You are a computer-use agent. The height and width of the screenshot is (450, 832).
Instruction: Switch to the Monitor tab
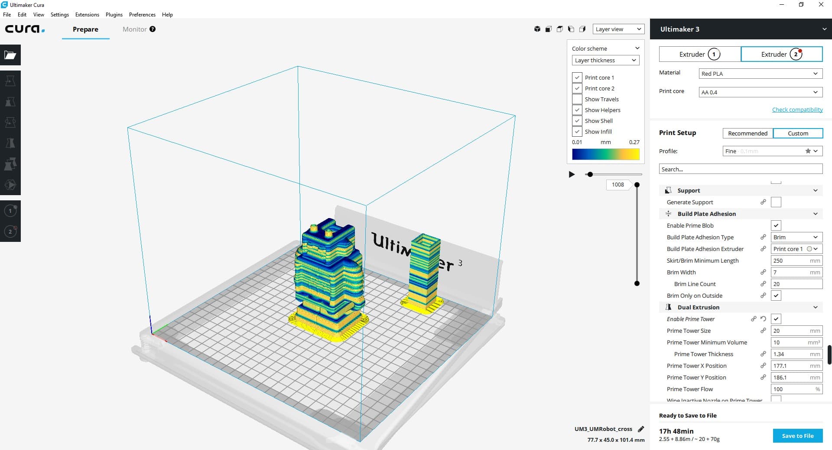[134, 29]
